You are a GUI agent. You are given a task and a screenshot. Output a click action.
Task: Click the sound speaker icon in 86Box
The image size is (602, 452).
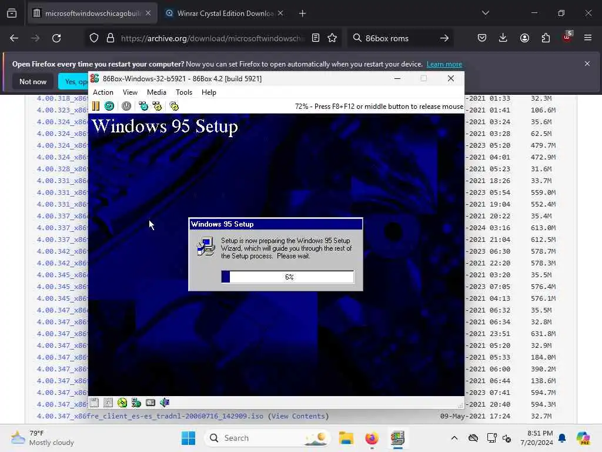point(165,403)
